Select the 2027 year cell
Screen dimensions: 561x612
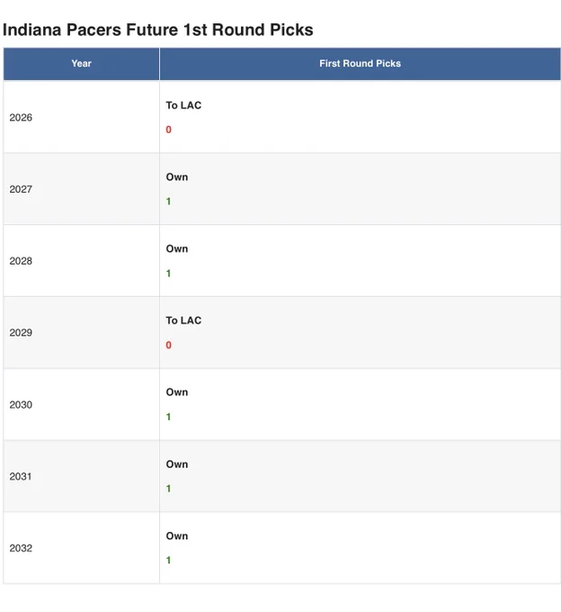(81, 189)
